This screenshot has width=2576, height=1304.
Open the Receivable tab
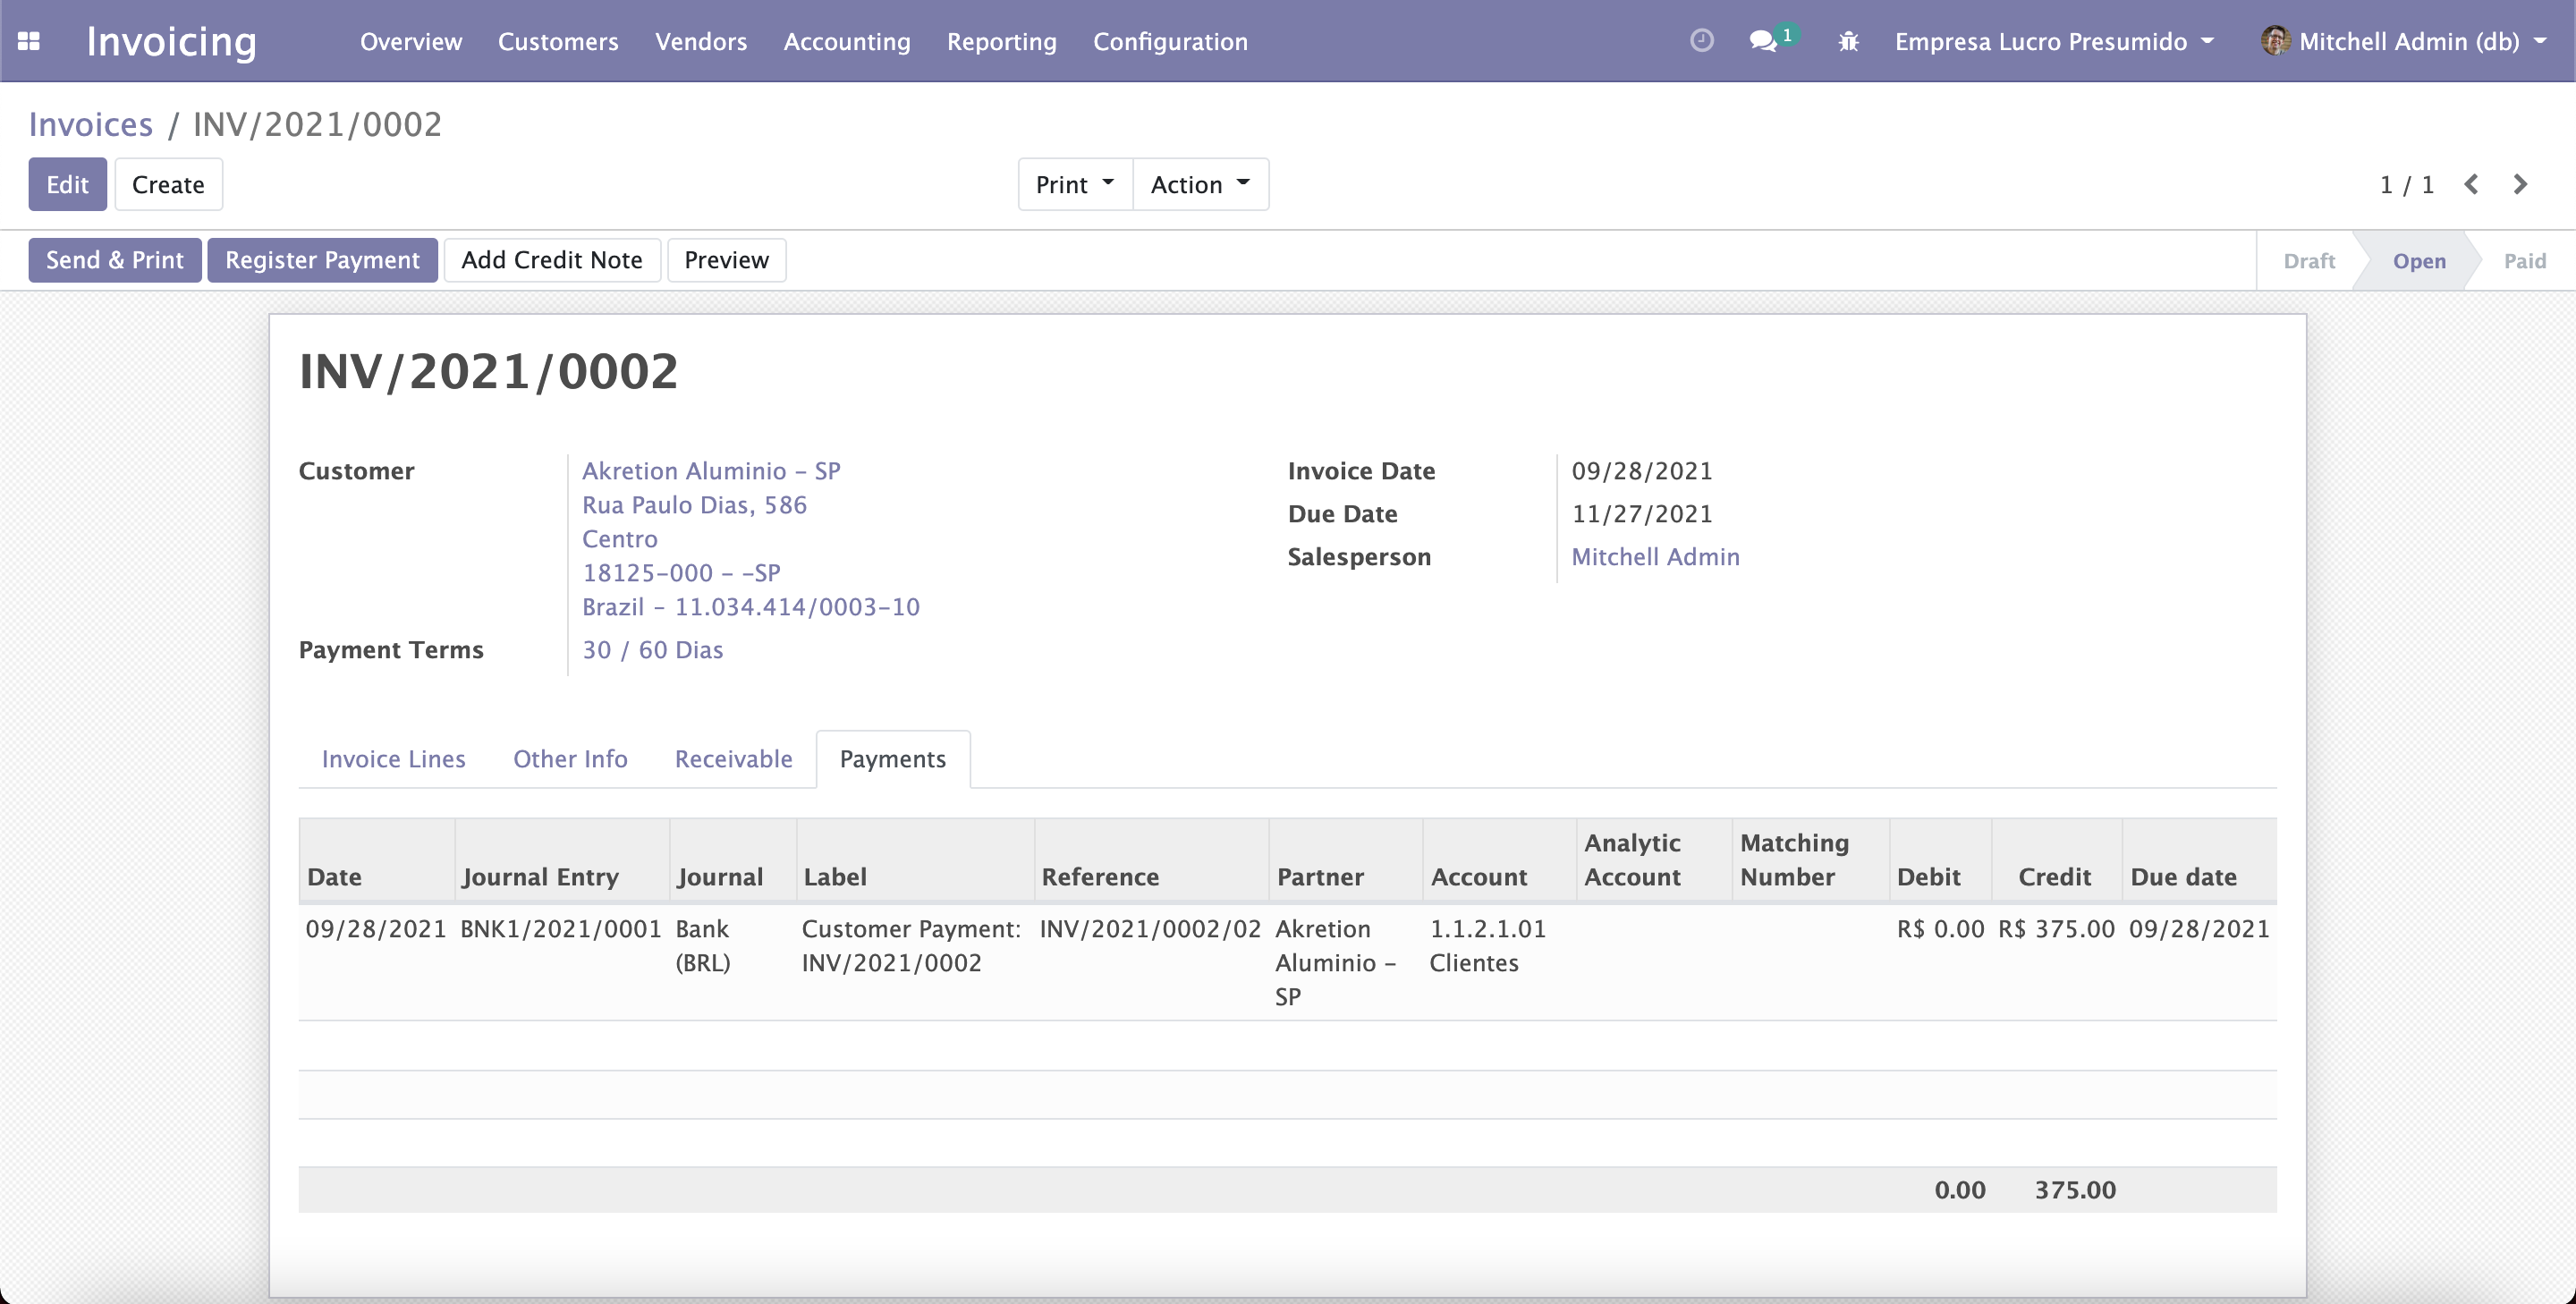point(733,758)
